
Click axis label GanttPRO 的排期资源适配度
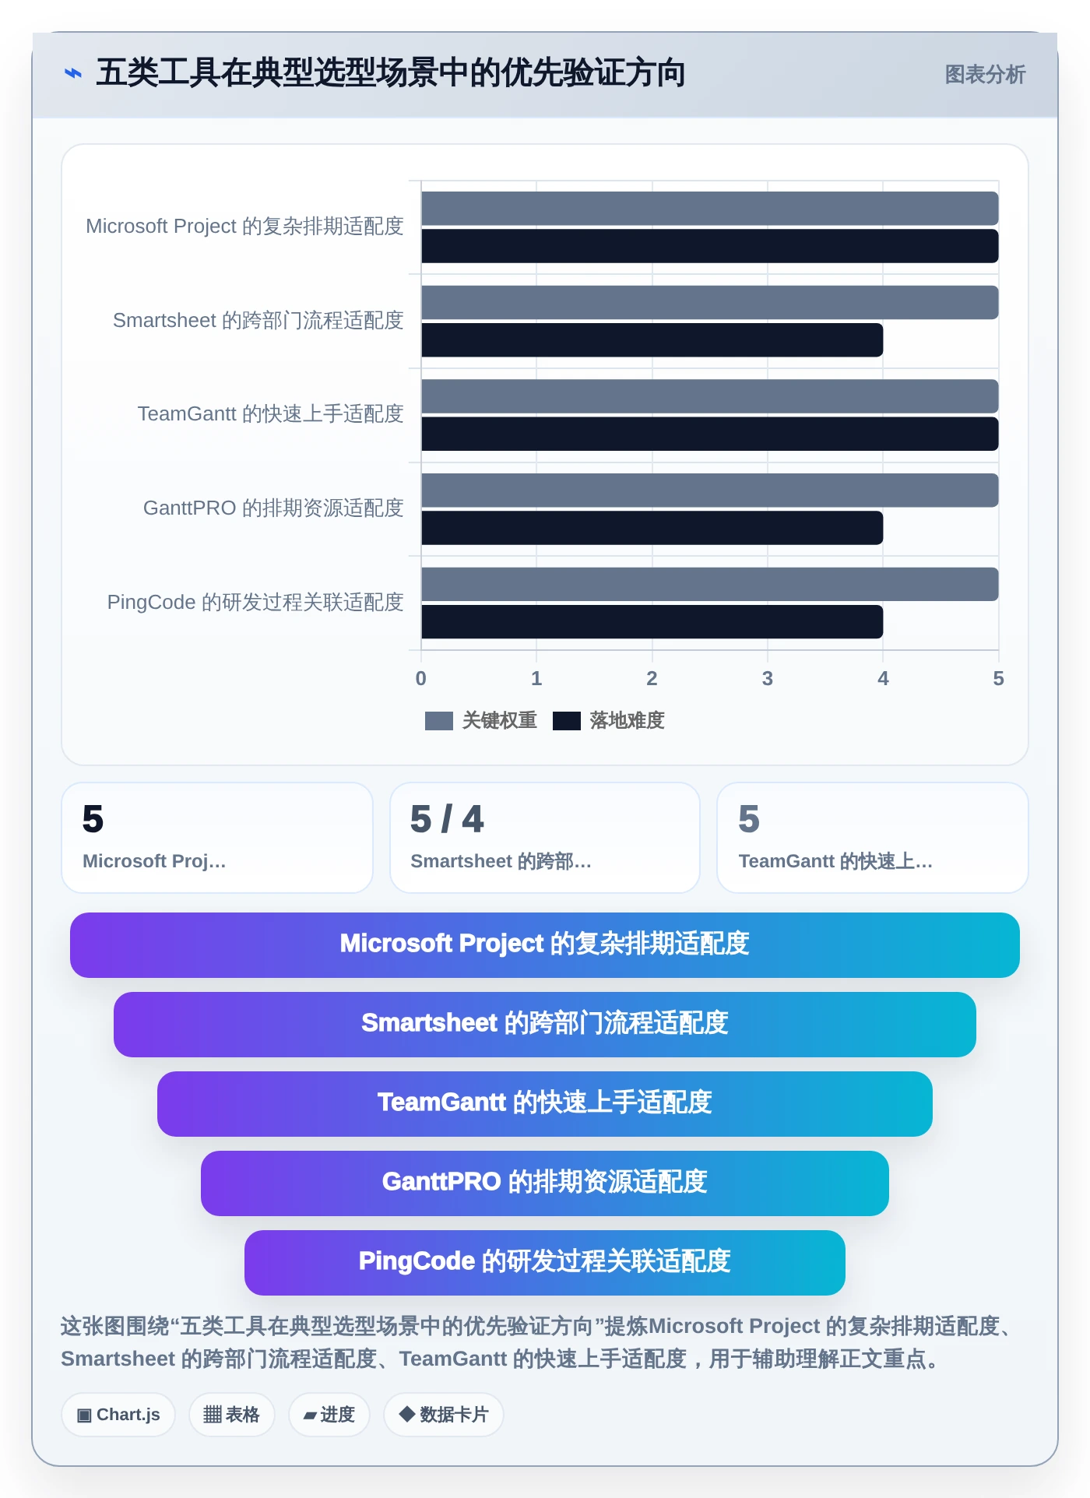click(x=273, y=508)
